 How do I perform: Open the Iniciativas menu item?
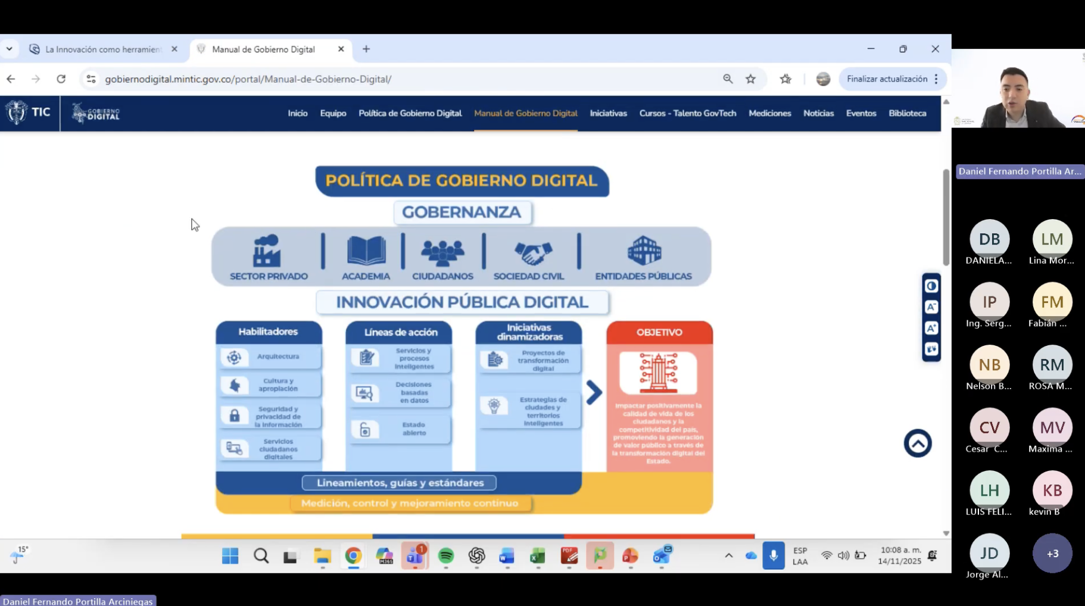pos(608,113)
